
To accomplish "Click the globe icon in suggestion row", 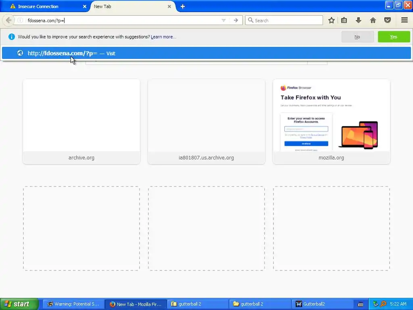I will [x=20, y=53].
